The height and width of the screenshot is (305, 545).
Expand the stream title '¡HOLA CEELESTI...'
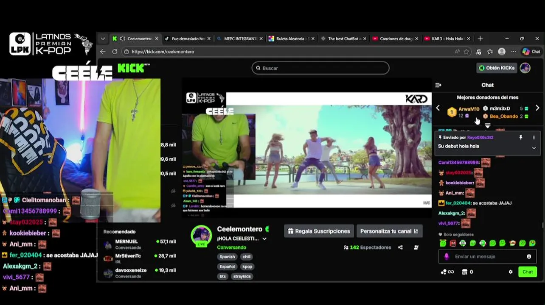264,239
